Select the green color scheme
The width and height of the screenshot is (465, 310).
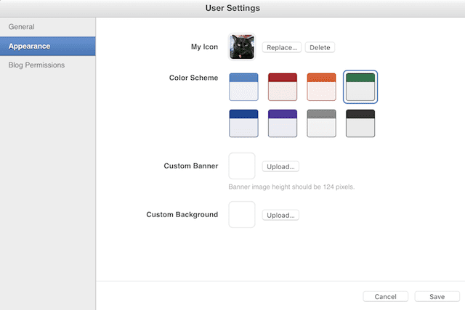point(360,86)
